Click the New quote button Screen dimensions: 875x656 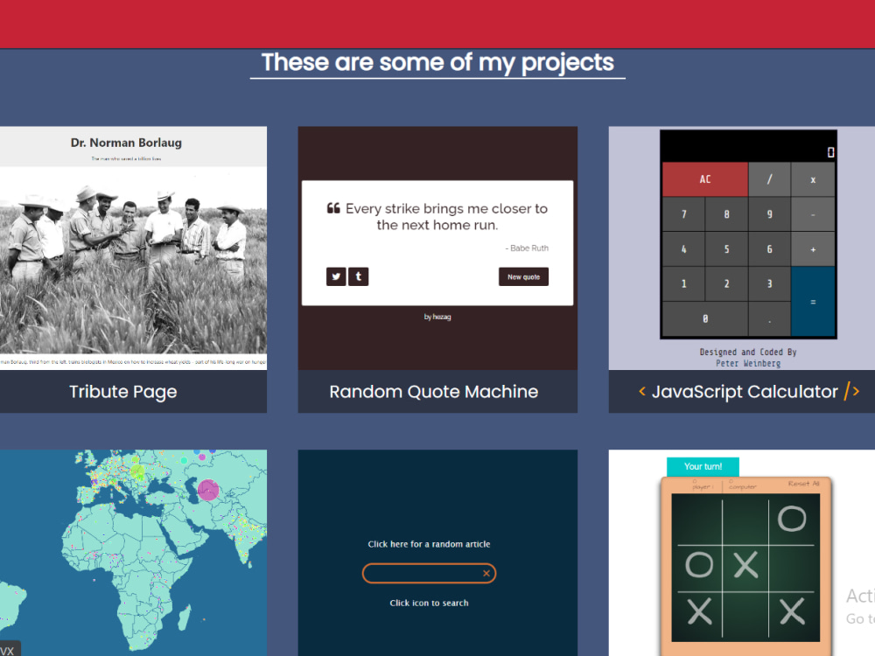tap(523, 276)
